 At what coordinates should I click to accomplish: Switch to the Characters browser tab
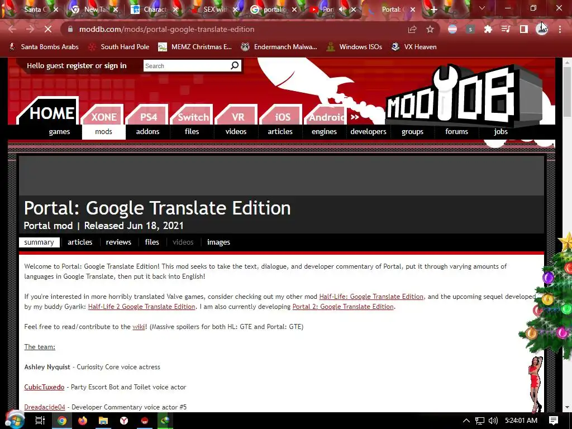[154, 9]
